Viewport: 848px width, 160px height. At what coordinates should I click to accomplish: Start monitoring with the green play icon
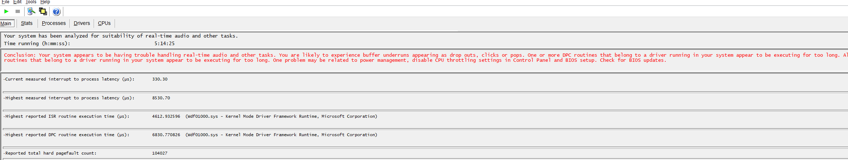(x=6, y=12)
